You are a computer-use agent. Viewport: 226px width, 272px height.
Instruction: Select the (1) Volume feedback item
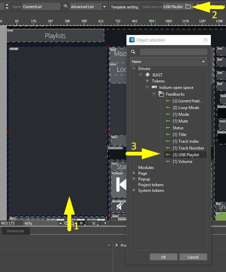tap(182, 162)
